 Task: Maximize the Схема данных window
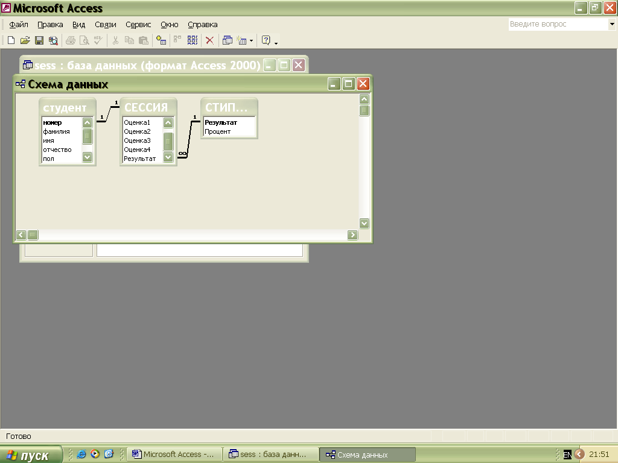[348, 84]
